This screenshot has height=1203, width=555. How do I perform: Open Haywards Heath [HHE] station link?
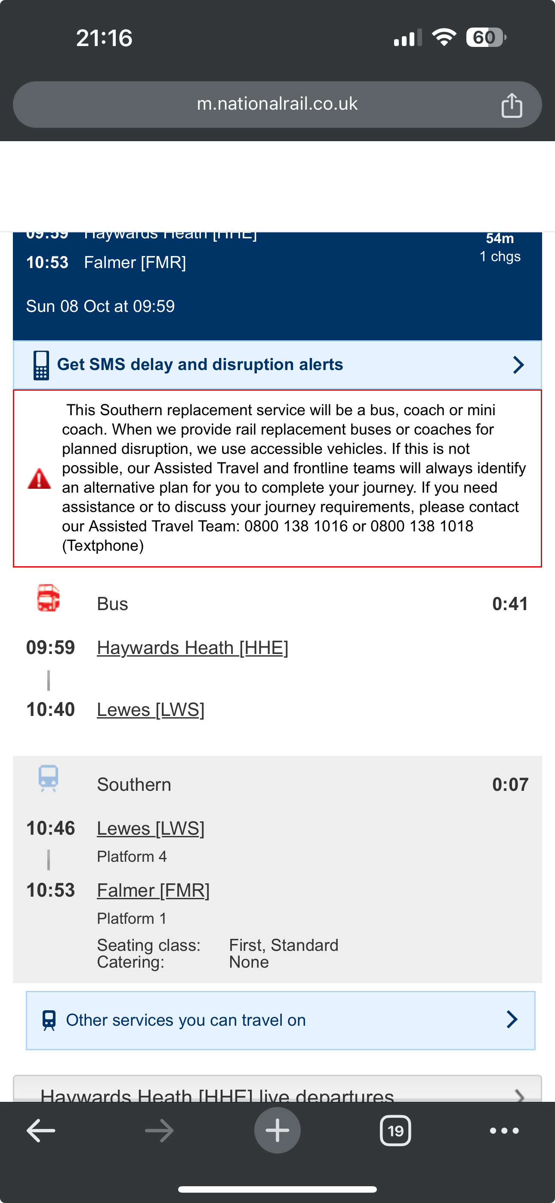pyautogui.click(x=192, y=648)
